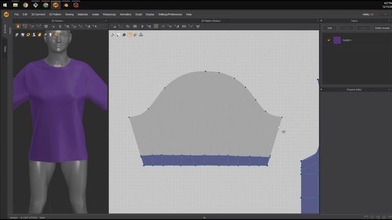392x220 pixels.
Task: Select the FABRIC 1 item name
Action: tap(347, 40)
